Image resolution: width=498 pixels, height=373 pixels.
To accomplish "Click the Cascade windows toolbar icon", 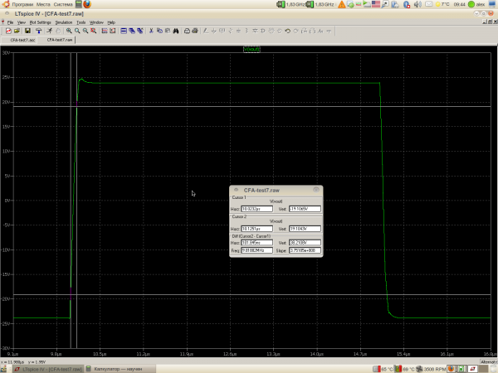I will pyautogui.click(x=132, y=31).
